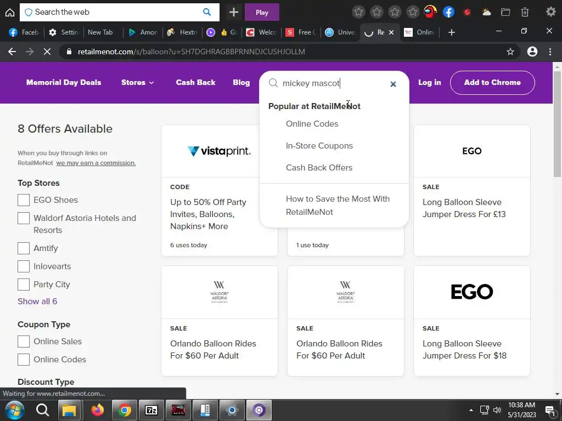Open Memorial Day Deals page
562x421 pixels.
(x=64, y=82)
